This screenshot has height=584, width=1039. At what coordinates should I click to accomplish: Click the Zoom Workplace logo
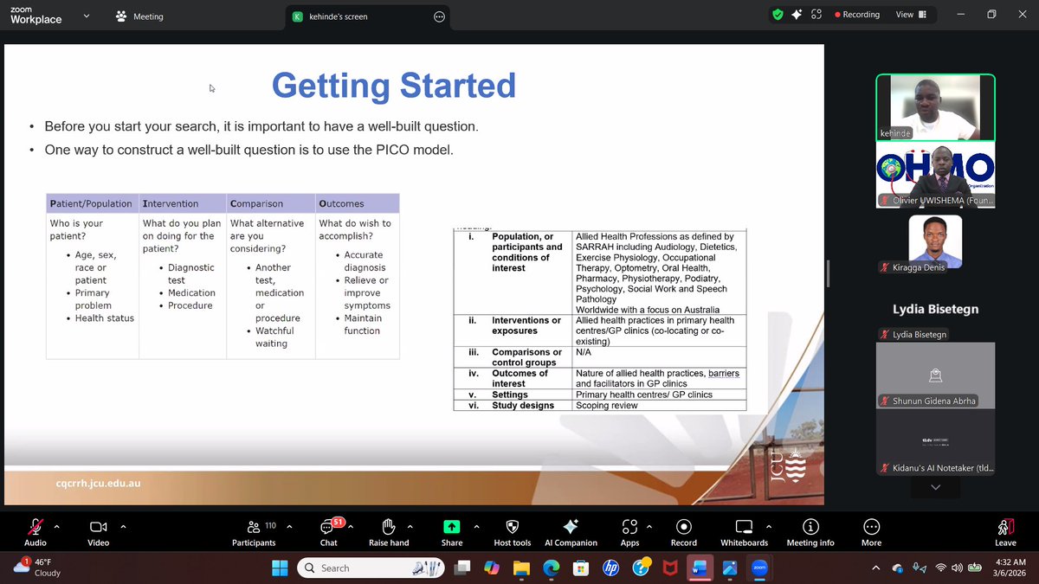(35, 15)
